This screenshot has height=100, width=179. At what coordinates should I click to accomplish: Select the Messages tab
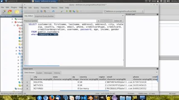[48, 73]
